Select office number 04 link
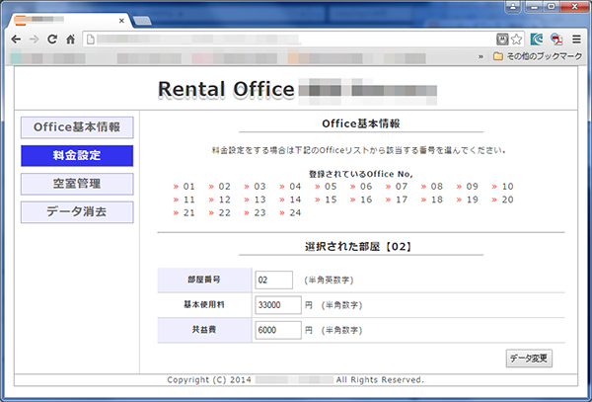Viewport: 592px width, 402px height. tap(290, 187)
